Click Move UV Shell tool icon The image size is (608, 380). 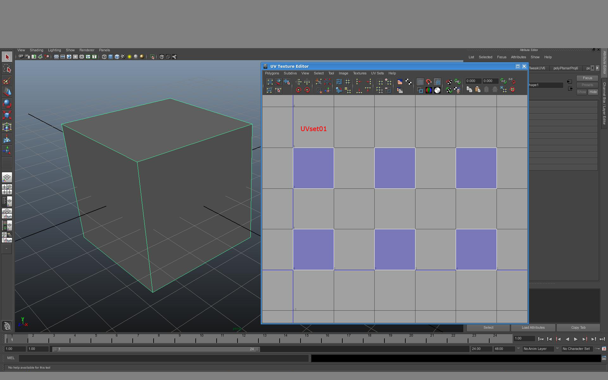287,82
